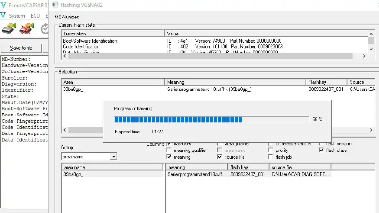Screen dimensions: 379x213
Task: Click the connect ECU toolbar icon
Action: (x=9, y=29)
